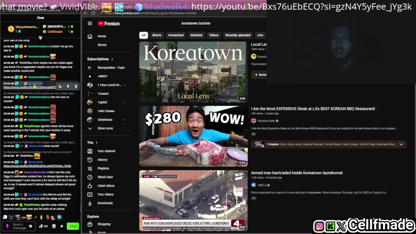Expand the You section arrow
Viewport: 416px width, 234px height.
pyautogui.click(x=97, y=142)
